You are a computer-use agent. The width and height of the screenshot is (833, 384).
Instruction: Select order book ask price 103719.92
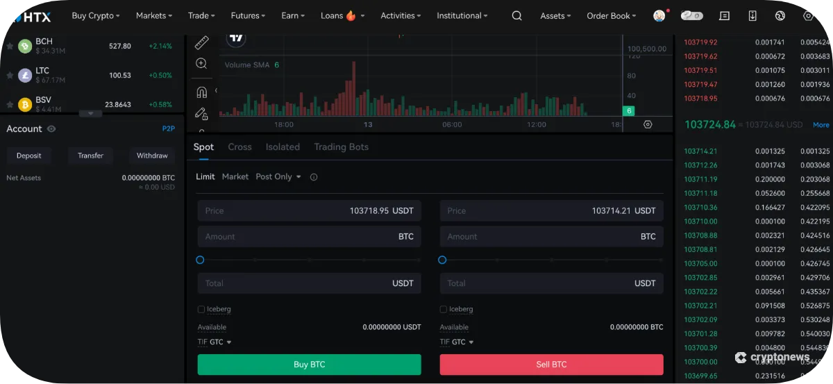coord(700,42)
